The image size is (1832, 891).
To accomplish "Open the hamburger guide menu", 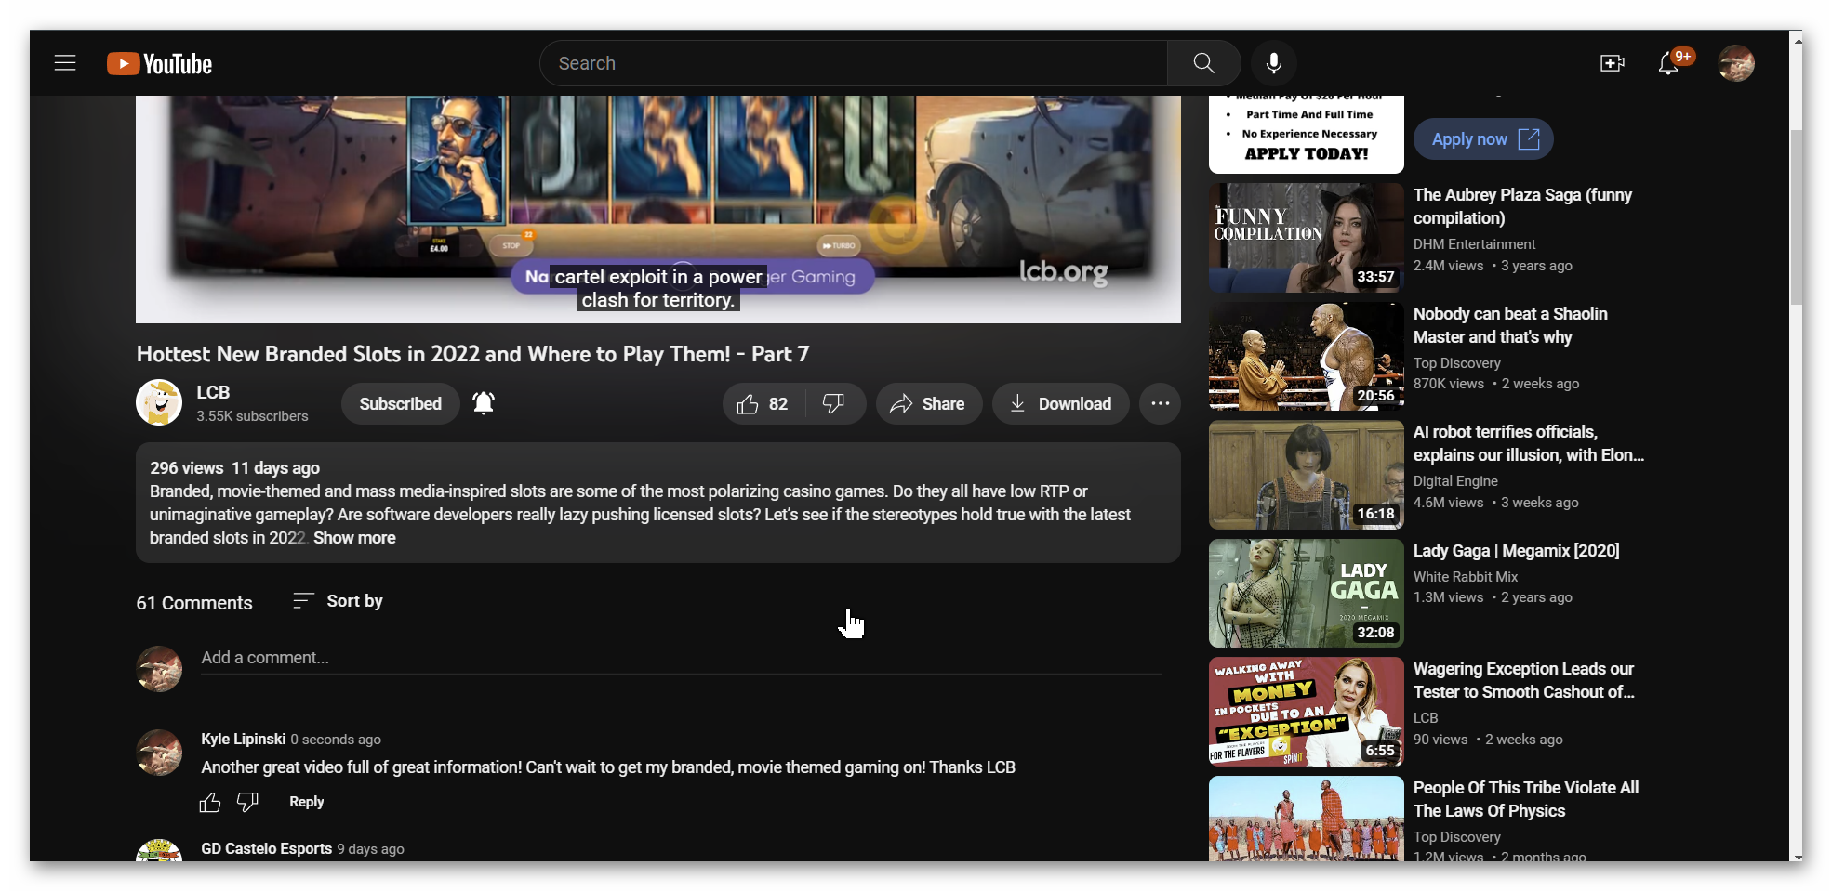I will (65, 63).
